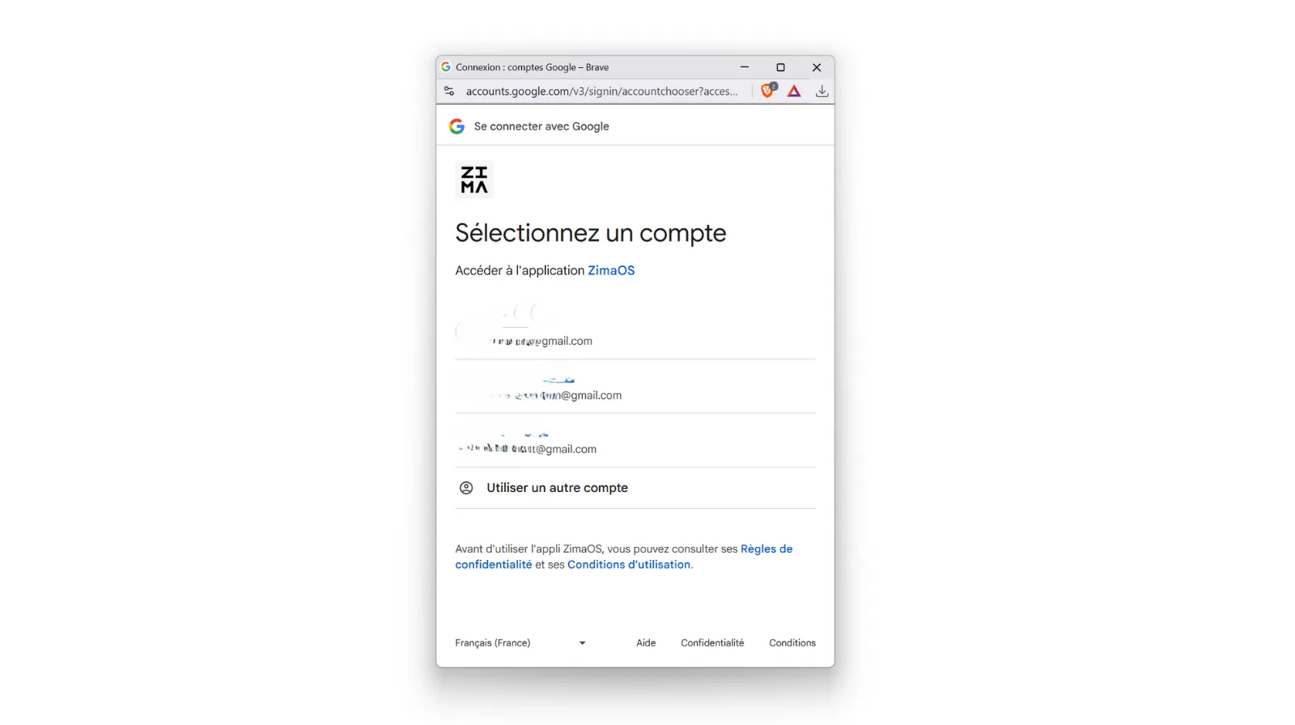Open the Downloads icon in the toolbar

click(x=822, y=91)
